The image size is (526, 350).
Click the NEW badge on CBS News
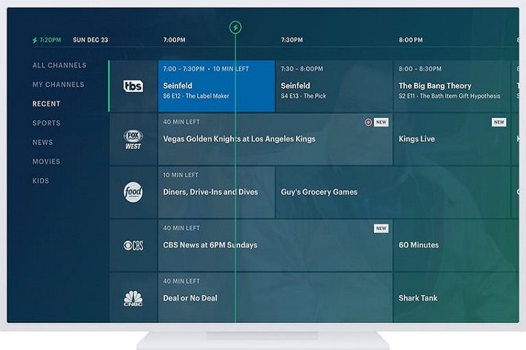(x=381, y=228)
